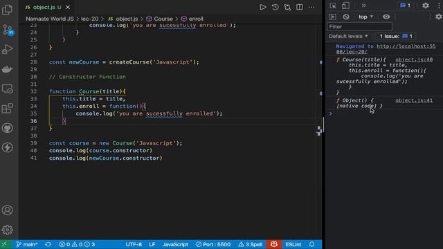Screen dimensions: 443x249
Task: Split the editor to the right
Action: (x=300, y=7)
